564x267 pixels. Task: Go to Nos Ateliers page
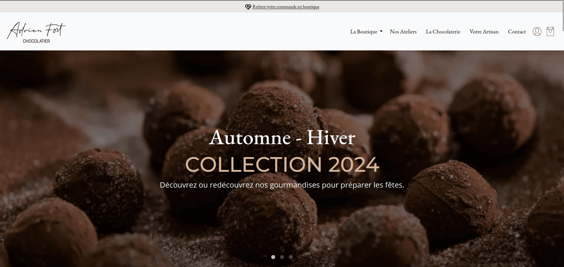[x=403, y=32]
